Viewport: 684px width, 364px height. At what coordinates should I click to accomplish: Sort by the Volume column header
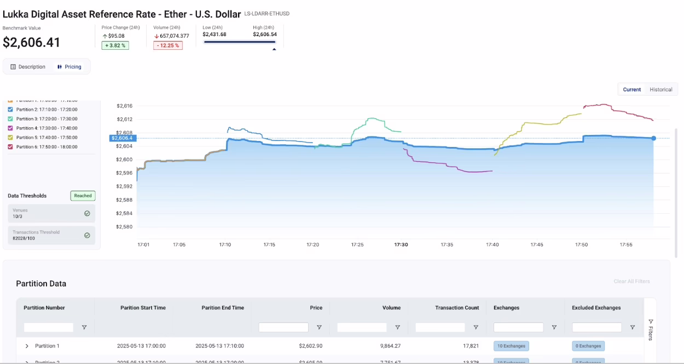(x=391, y=308)
